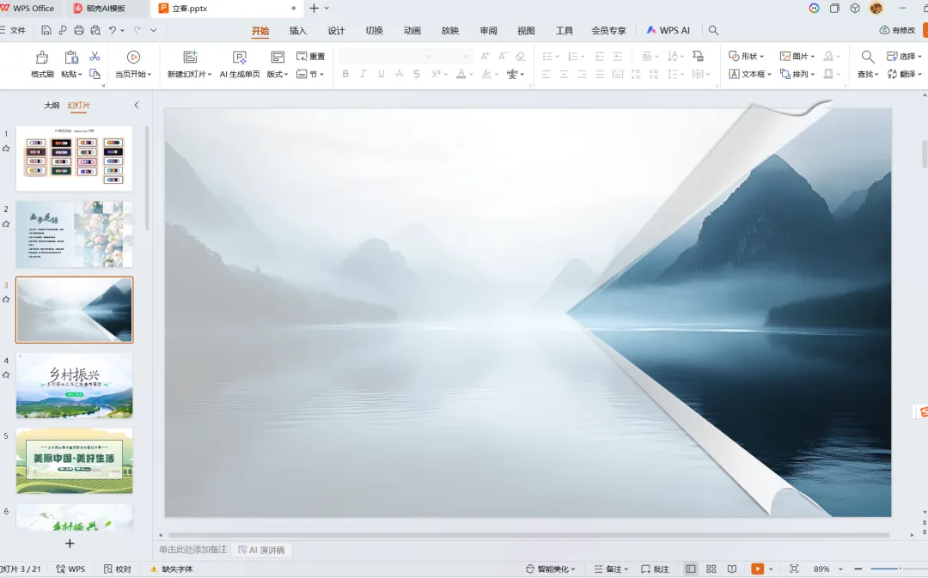The height and width of the screenshot is (578, 928).
Task: Click the missing fonts (缺失字体) warning
Action: click(x=171, y=569)
